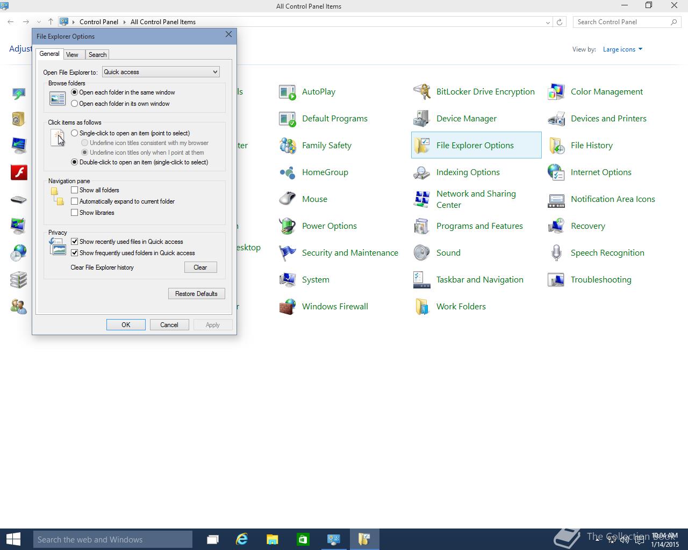Choose Double-click to open an item
The height and width of the screenshot is (550, 688).
[75, 162]
